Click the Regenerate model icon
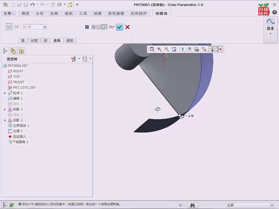 (x=53, y=5)
